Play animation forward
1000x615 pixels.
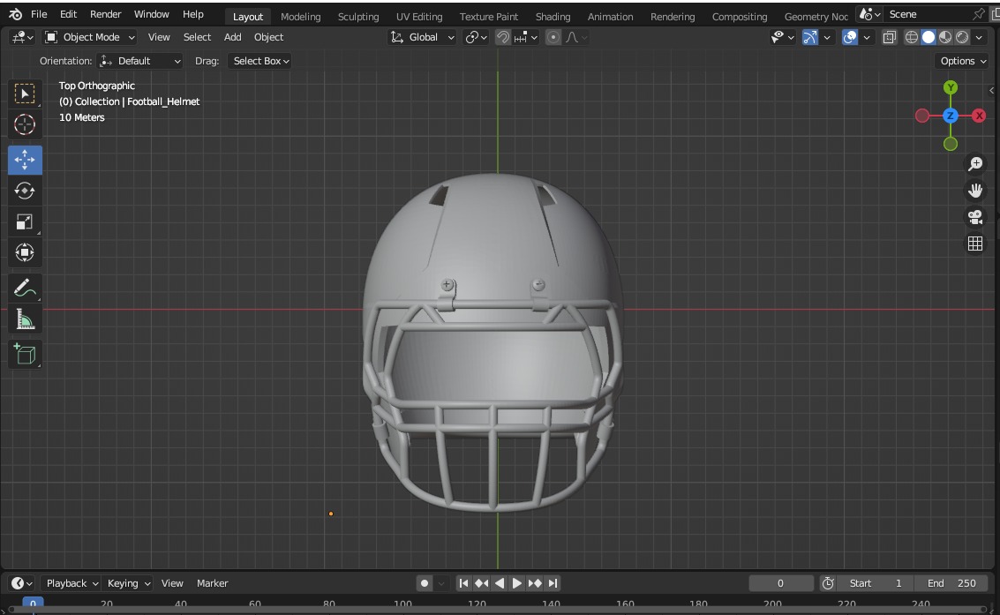516,583
